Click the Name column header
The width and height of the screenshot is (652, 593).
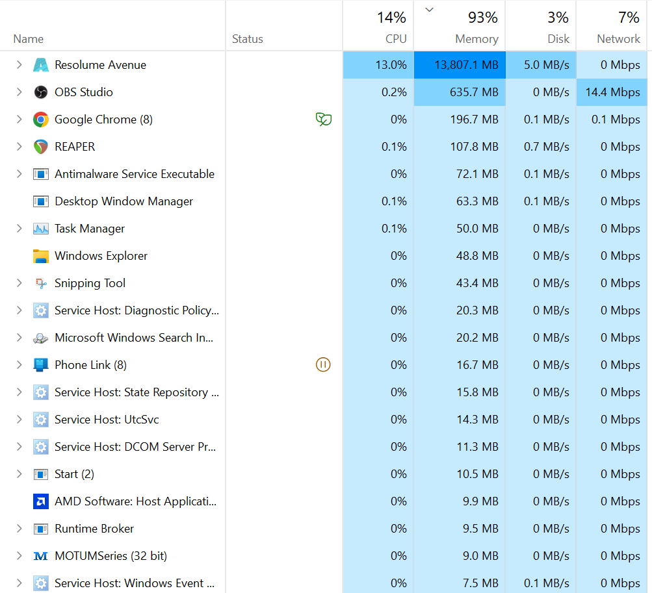pyautogui.click(x=29, y=39)
